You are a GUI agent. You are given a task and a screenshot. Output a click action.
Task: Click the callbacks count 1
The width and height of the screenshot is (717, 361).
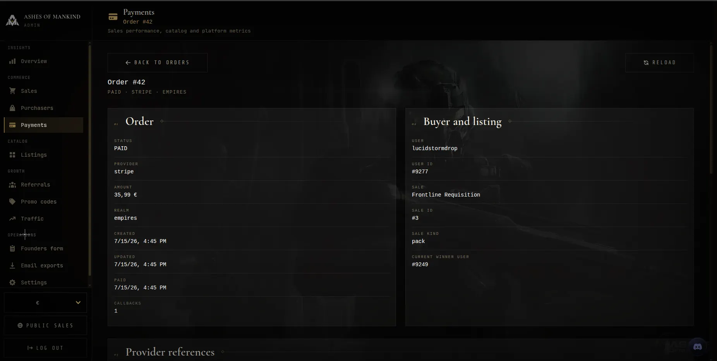[116, 311]
